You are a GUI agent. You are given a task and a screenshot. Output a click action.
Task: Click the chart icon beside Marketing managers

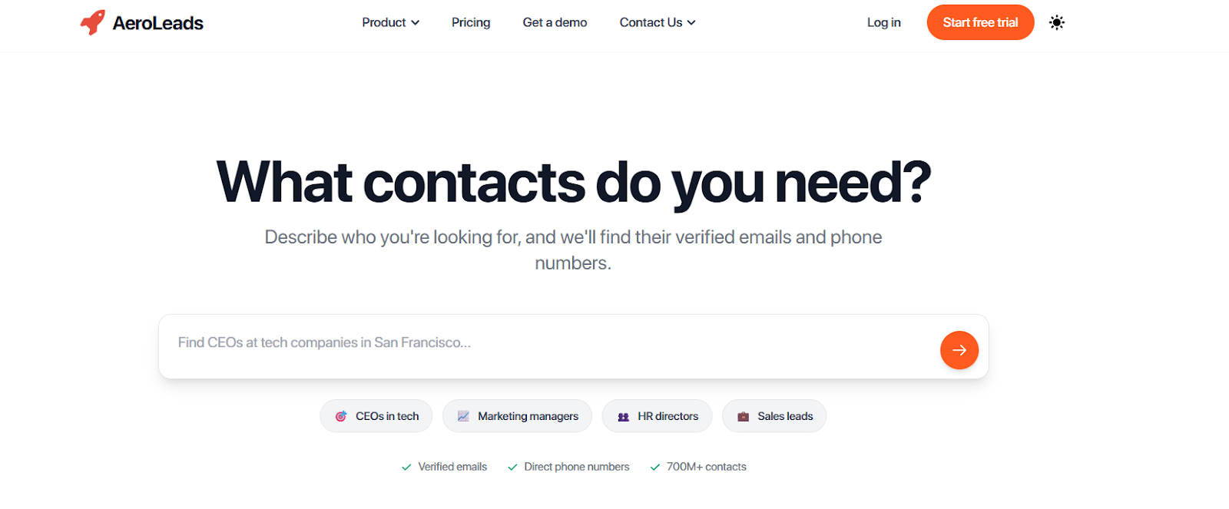[x=463, y=415]
